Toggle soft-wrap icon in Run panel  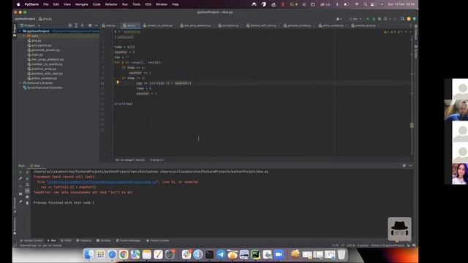tap(27, 185)
